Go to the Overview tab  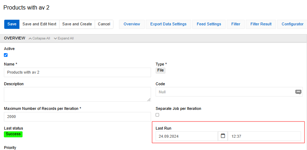(132, 24)
